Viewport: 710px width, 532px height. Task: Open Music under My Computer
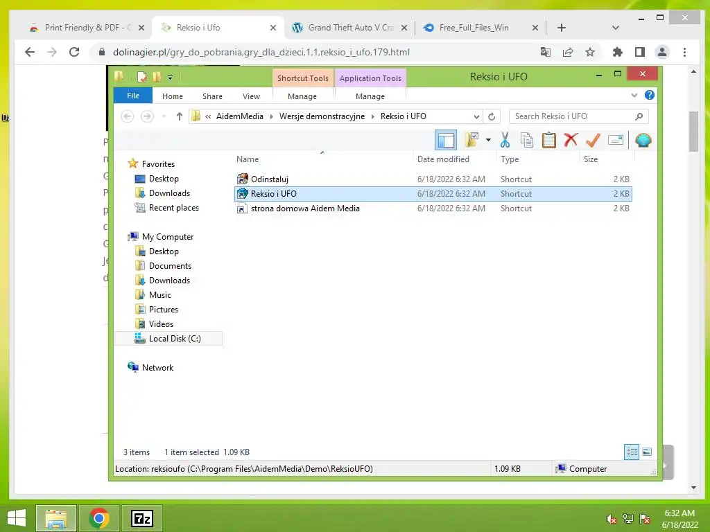(x=160, y=295)
